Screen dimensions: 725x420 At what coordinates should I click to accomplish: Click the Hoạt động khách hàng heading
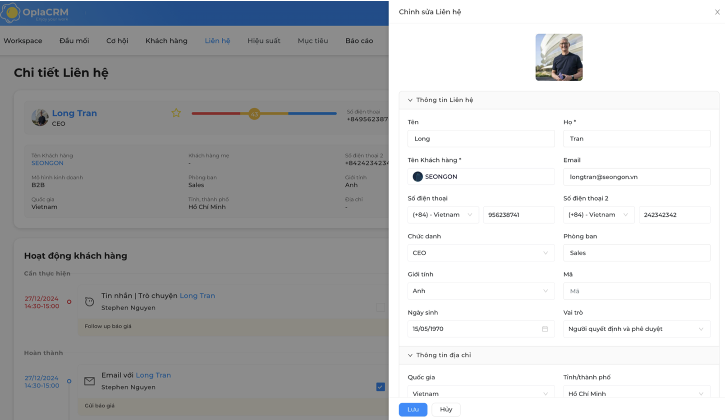point(76,256)
